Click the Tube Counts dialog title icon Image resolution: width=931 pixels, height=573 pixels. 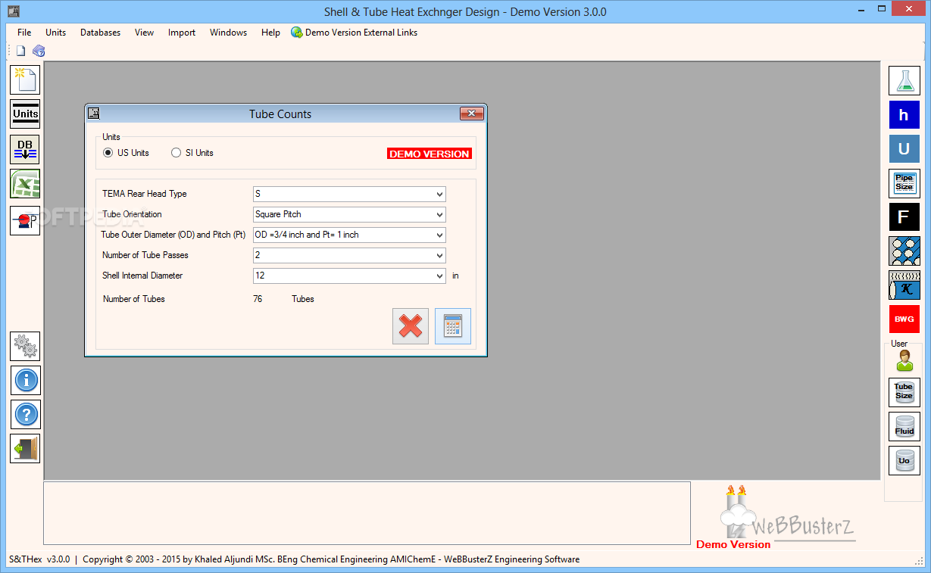[94, 114]
